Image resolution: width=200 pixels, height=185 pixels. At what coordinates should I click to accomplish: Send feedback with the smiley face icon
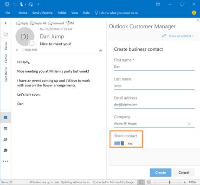tap(194, 12)
